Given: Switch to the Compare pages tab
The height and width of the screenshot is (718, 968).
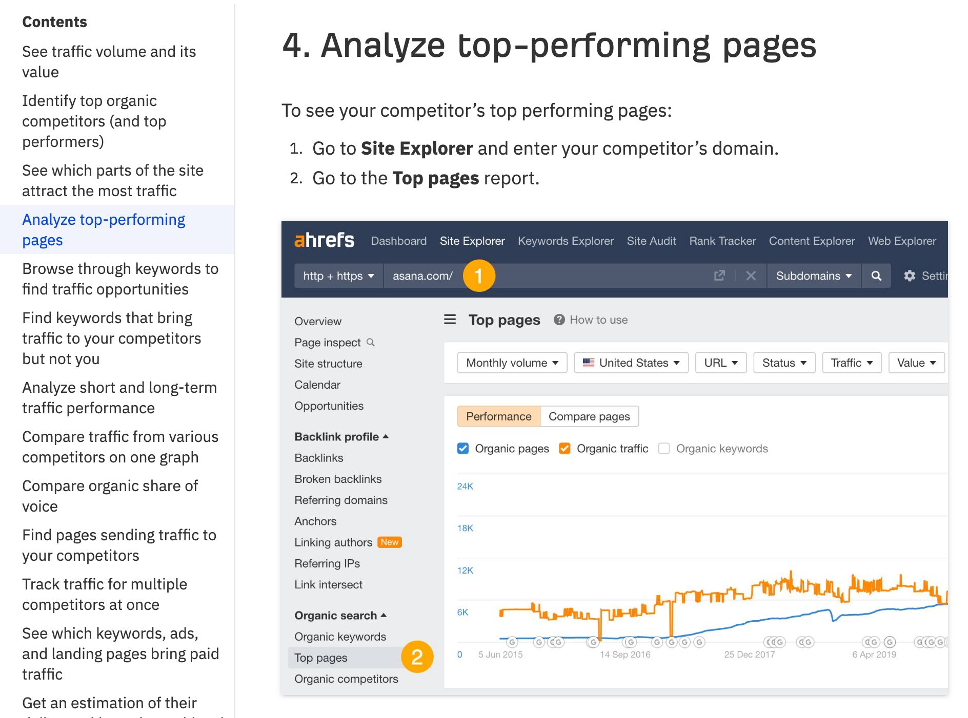Looking at the screenshot, I should click(589, 416).
